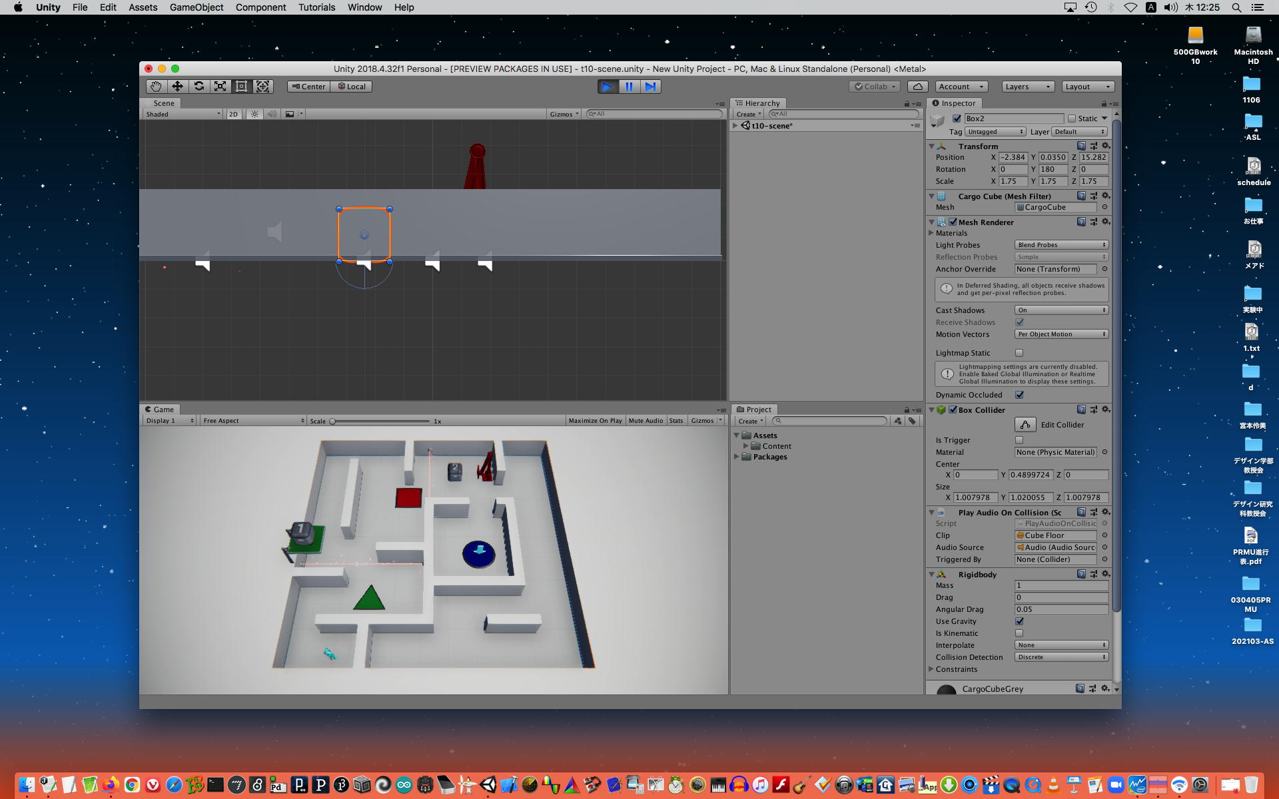Enable the Is Trigger checkbox
This screenshot has width=1279, height=799.
(x=1019, y=440)
